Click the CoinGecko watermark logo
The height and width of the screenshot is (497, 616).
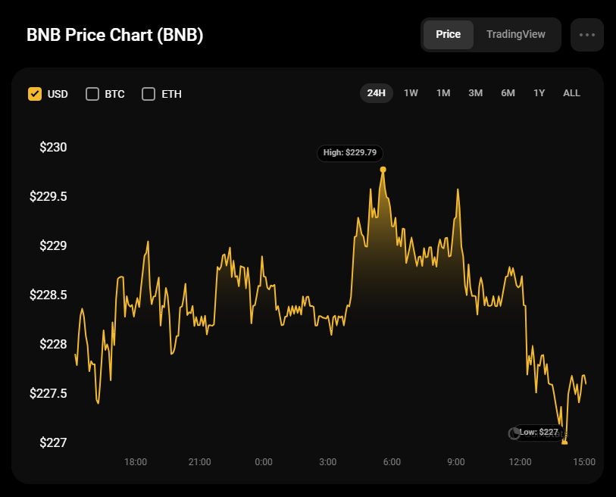coord(515,433)
